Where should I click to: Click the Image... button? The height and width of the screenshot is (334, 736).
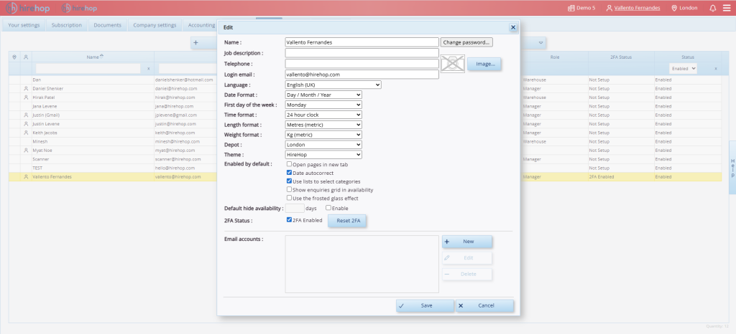pyautogui.click(x=485, y=64)
